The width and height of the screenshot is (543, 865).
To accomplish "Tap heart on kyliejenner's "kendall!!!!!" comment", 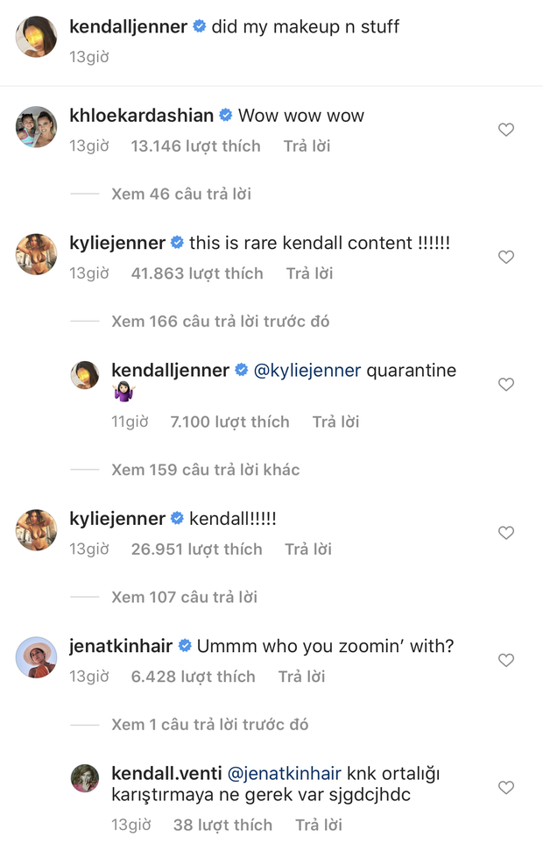I will 505,533.
